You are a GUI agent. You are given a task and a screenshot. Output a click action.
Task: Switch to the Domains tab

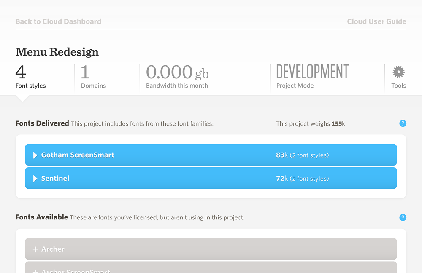[93, 77]
